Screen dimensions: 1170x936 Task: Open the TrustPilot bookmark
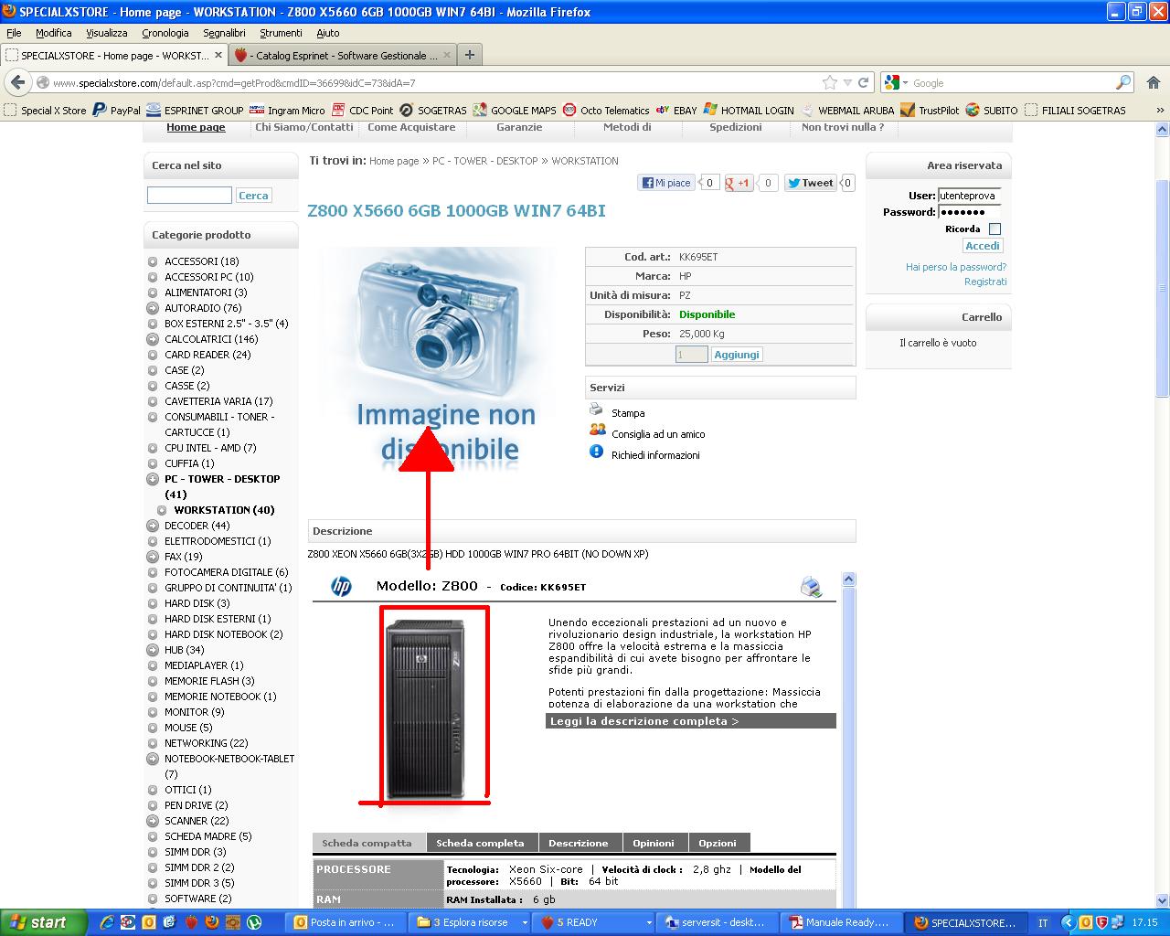point(930,111)
